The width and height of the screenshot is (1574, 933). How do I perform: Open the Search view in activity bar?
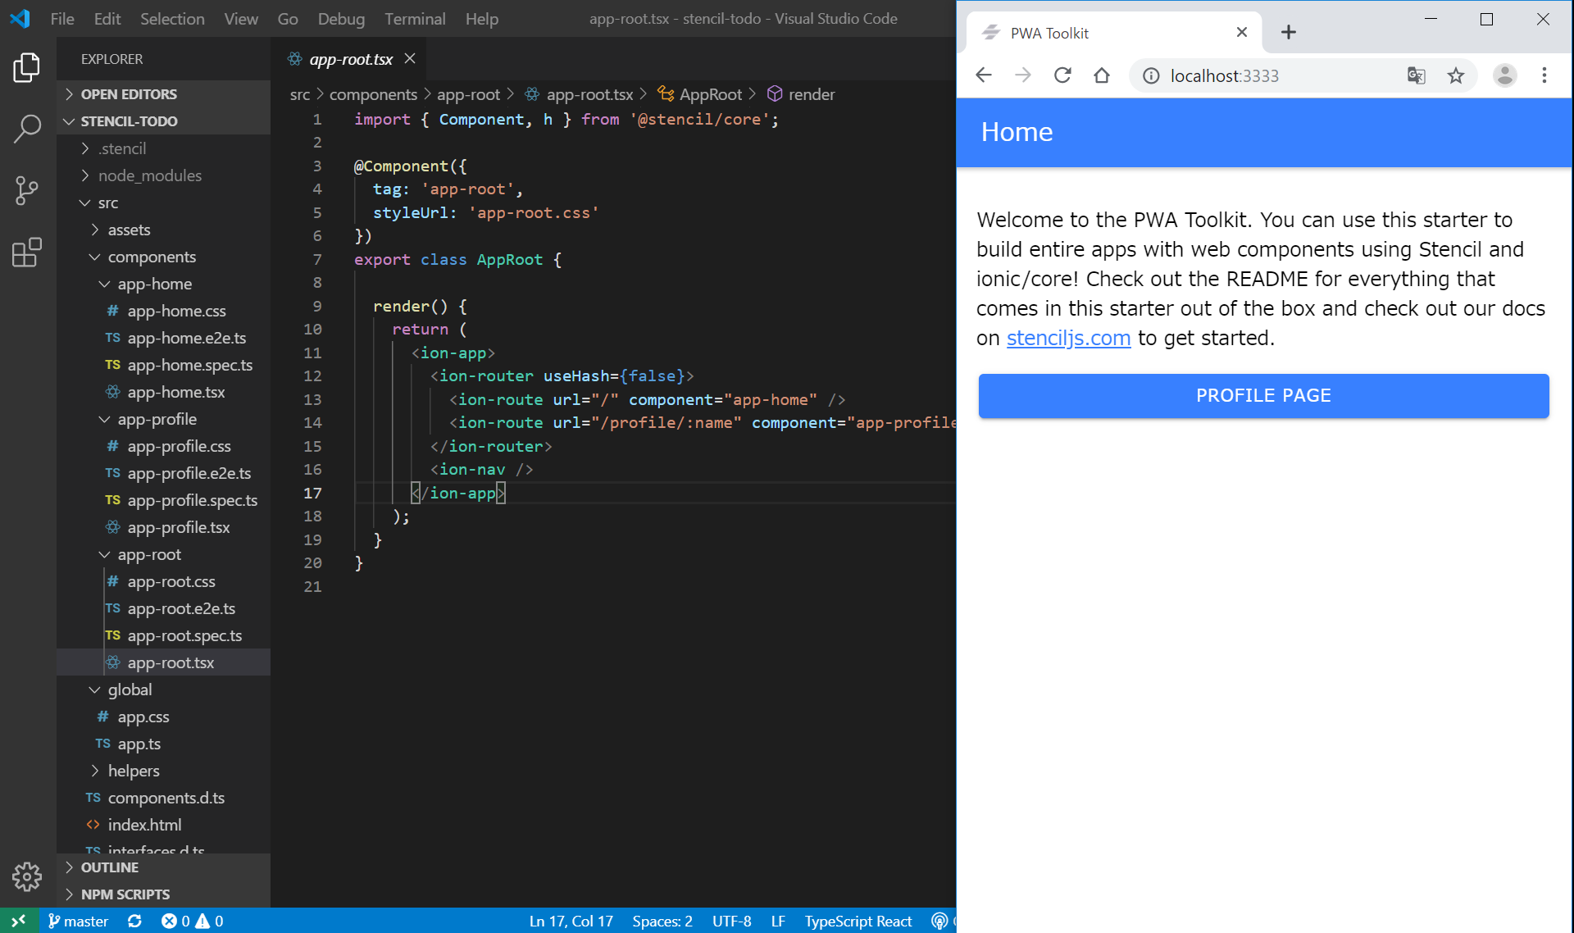27,128
